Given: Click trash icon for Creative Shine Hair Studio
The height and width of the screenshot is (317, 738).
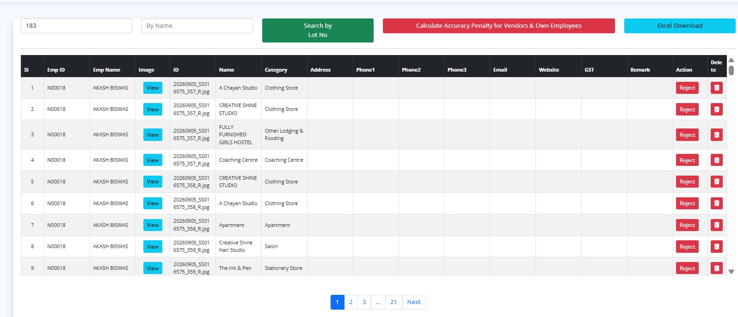Looking at the screenshot, I should (716, 247).
